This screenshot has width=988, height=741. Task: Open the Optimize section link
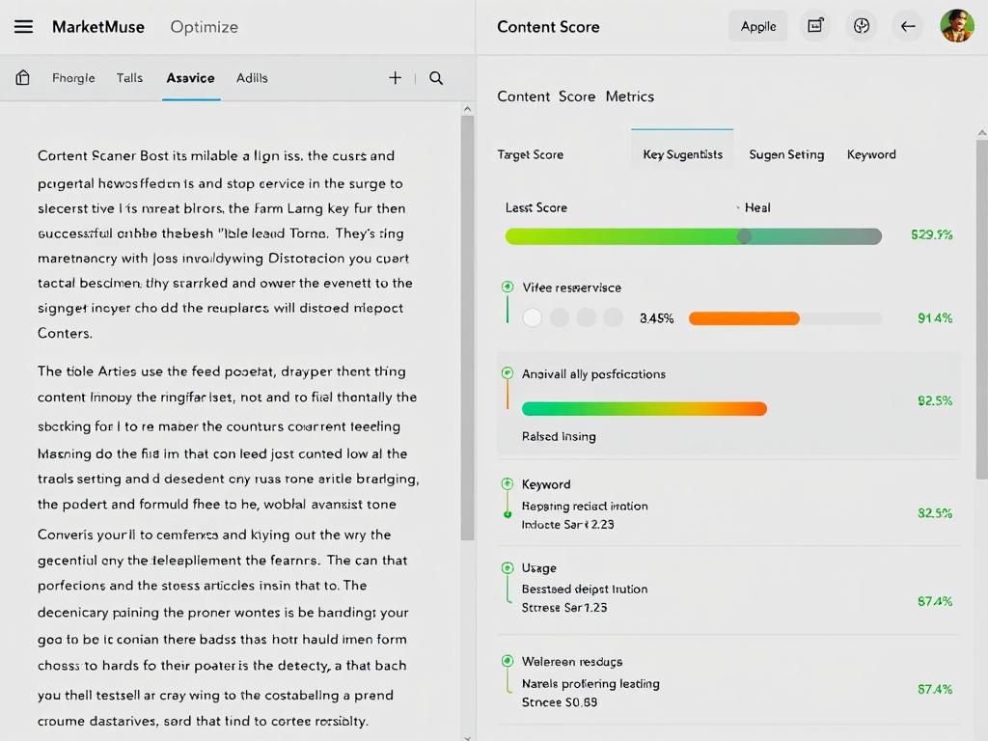[204, 27]
